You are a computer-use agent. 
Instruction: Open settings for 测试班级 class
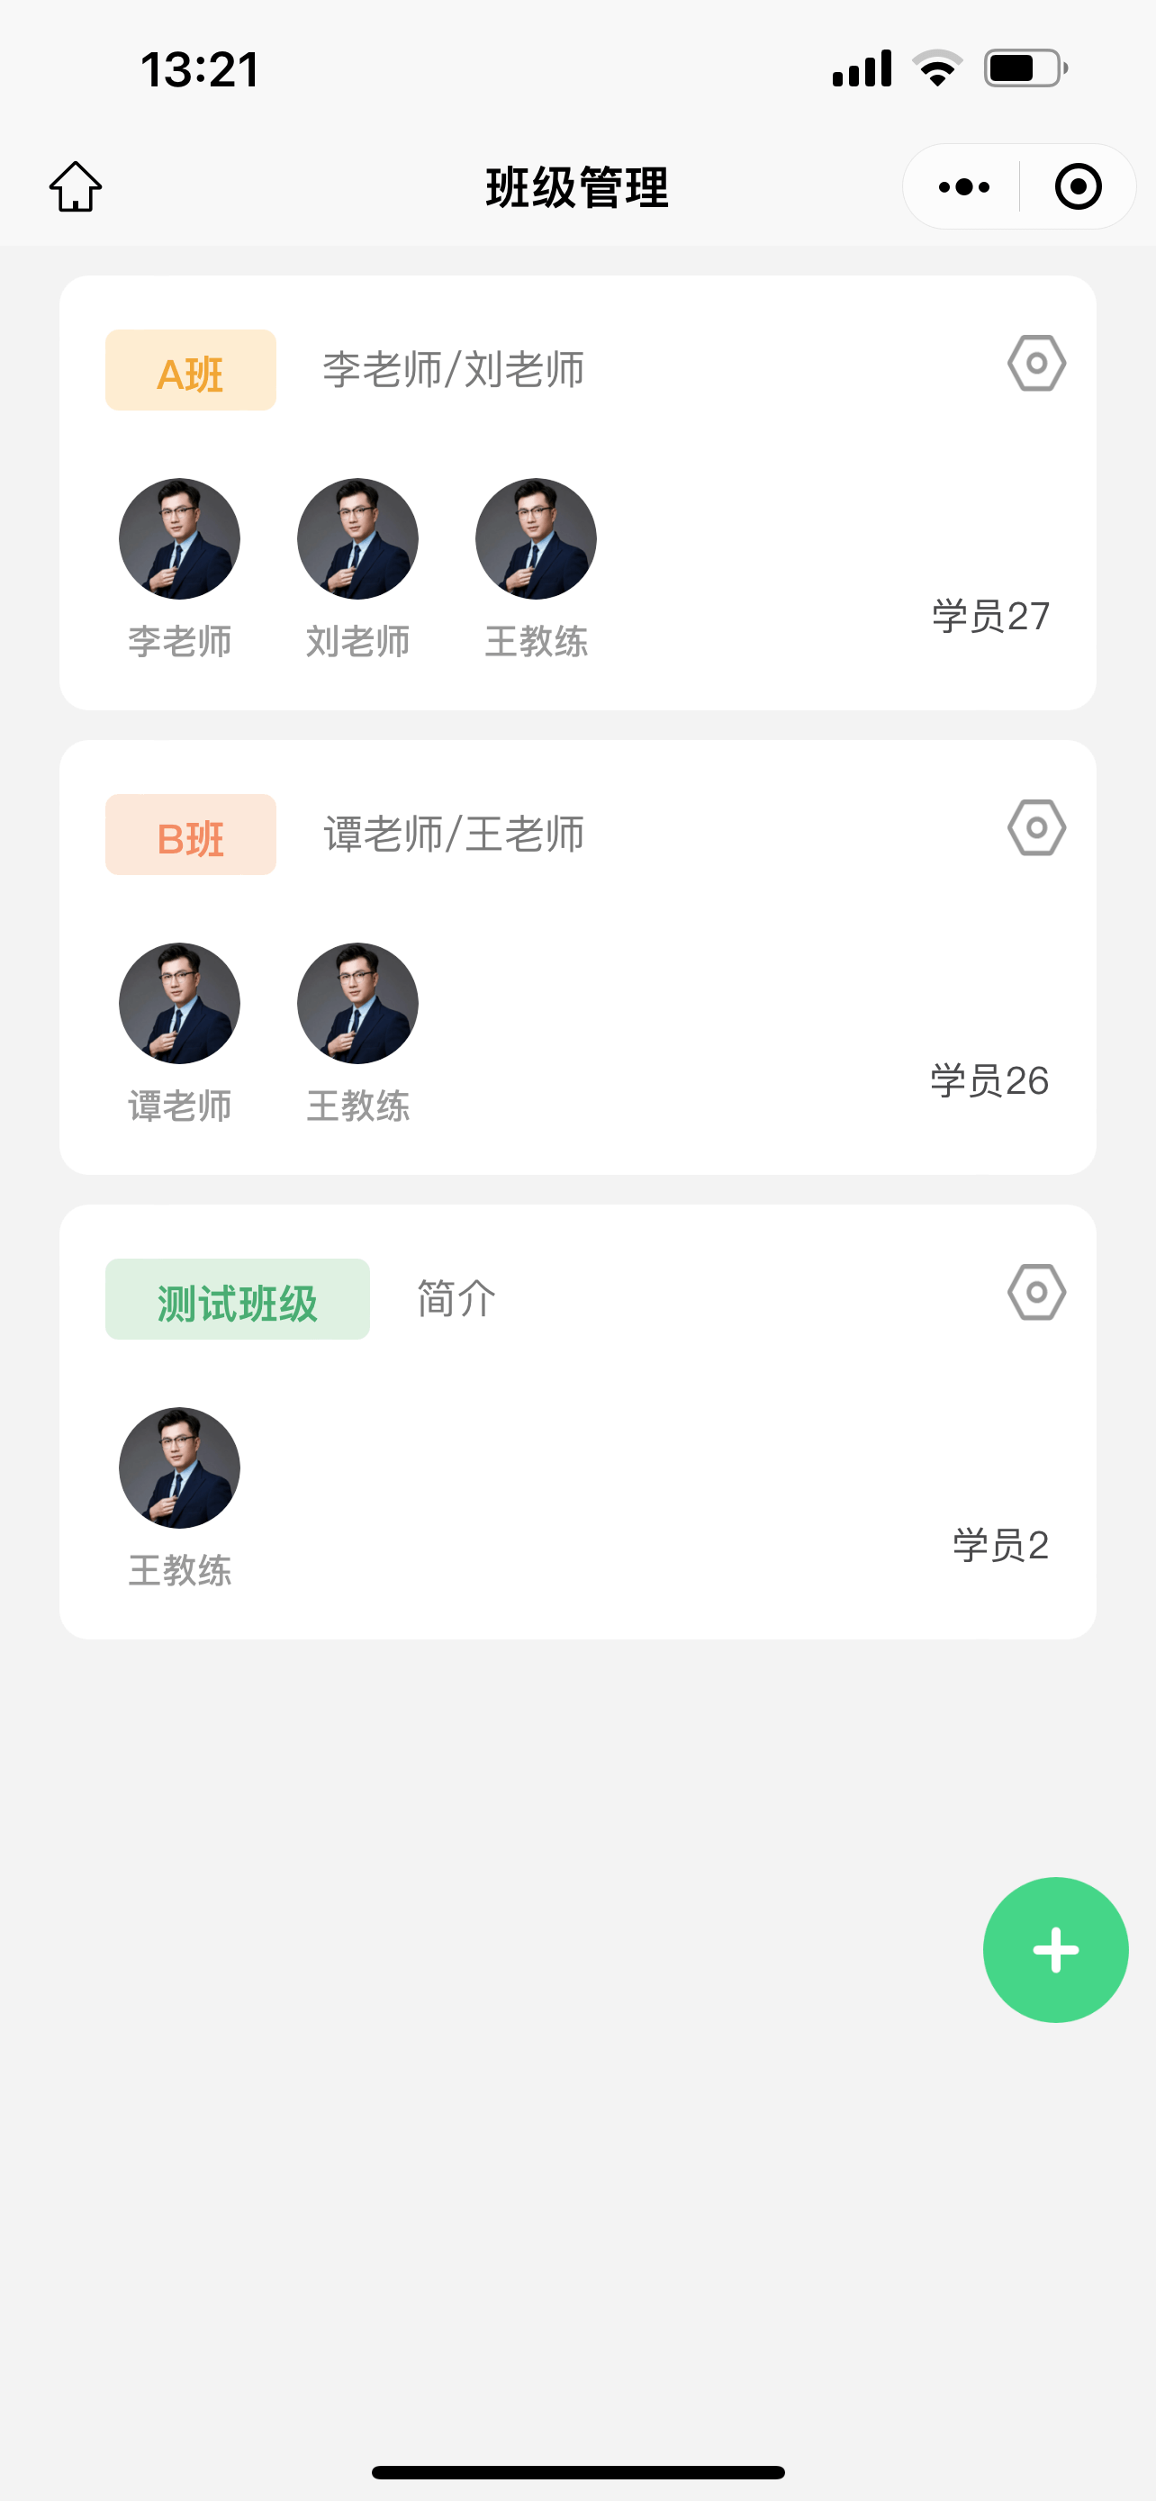(x=1035, y=1292)
